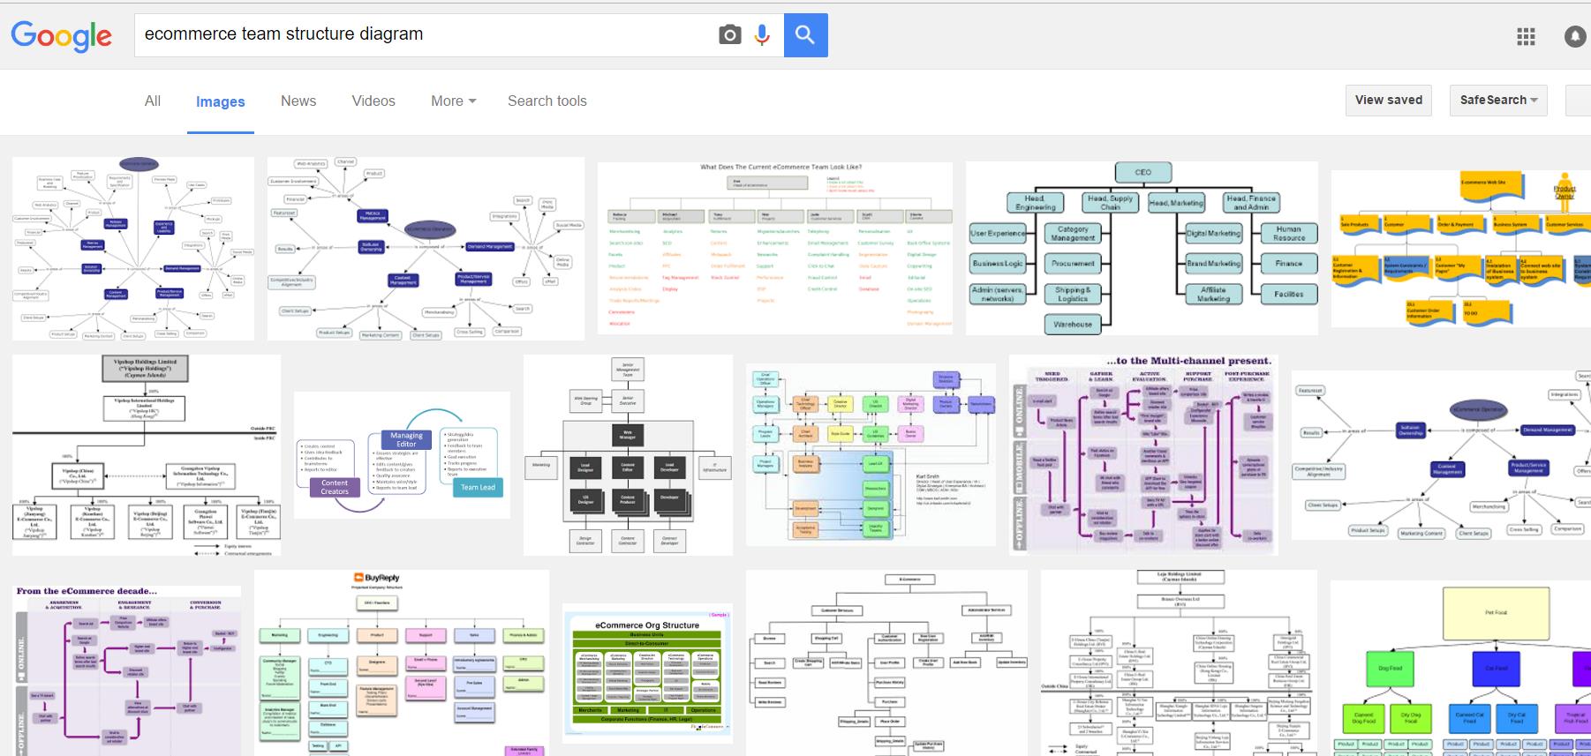Open the News tab
The height and width of the screenshot is (756, 1591).
(x=298, y=101)
